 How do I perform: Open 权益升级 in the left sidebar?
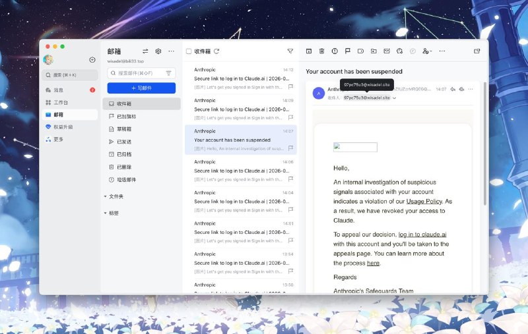click(70, 127)
